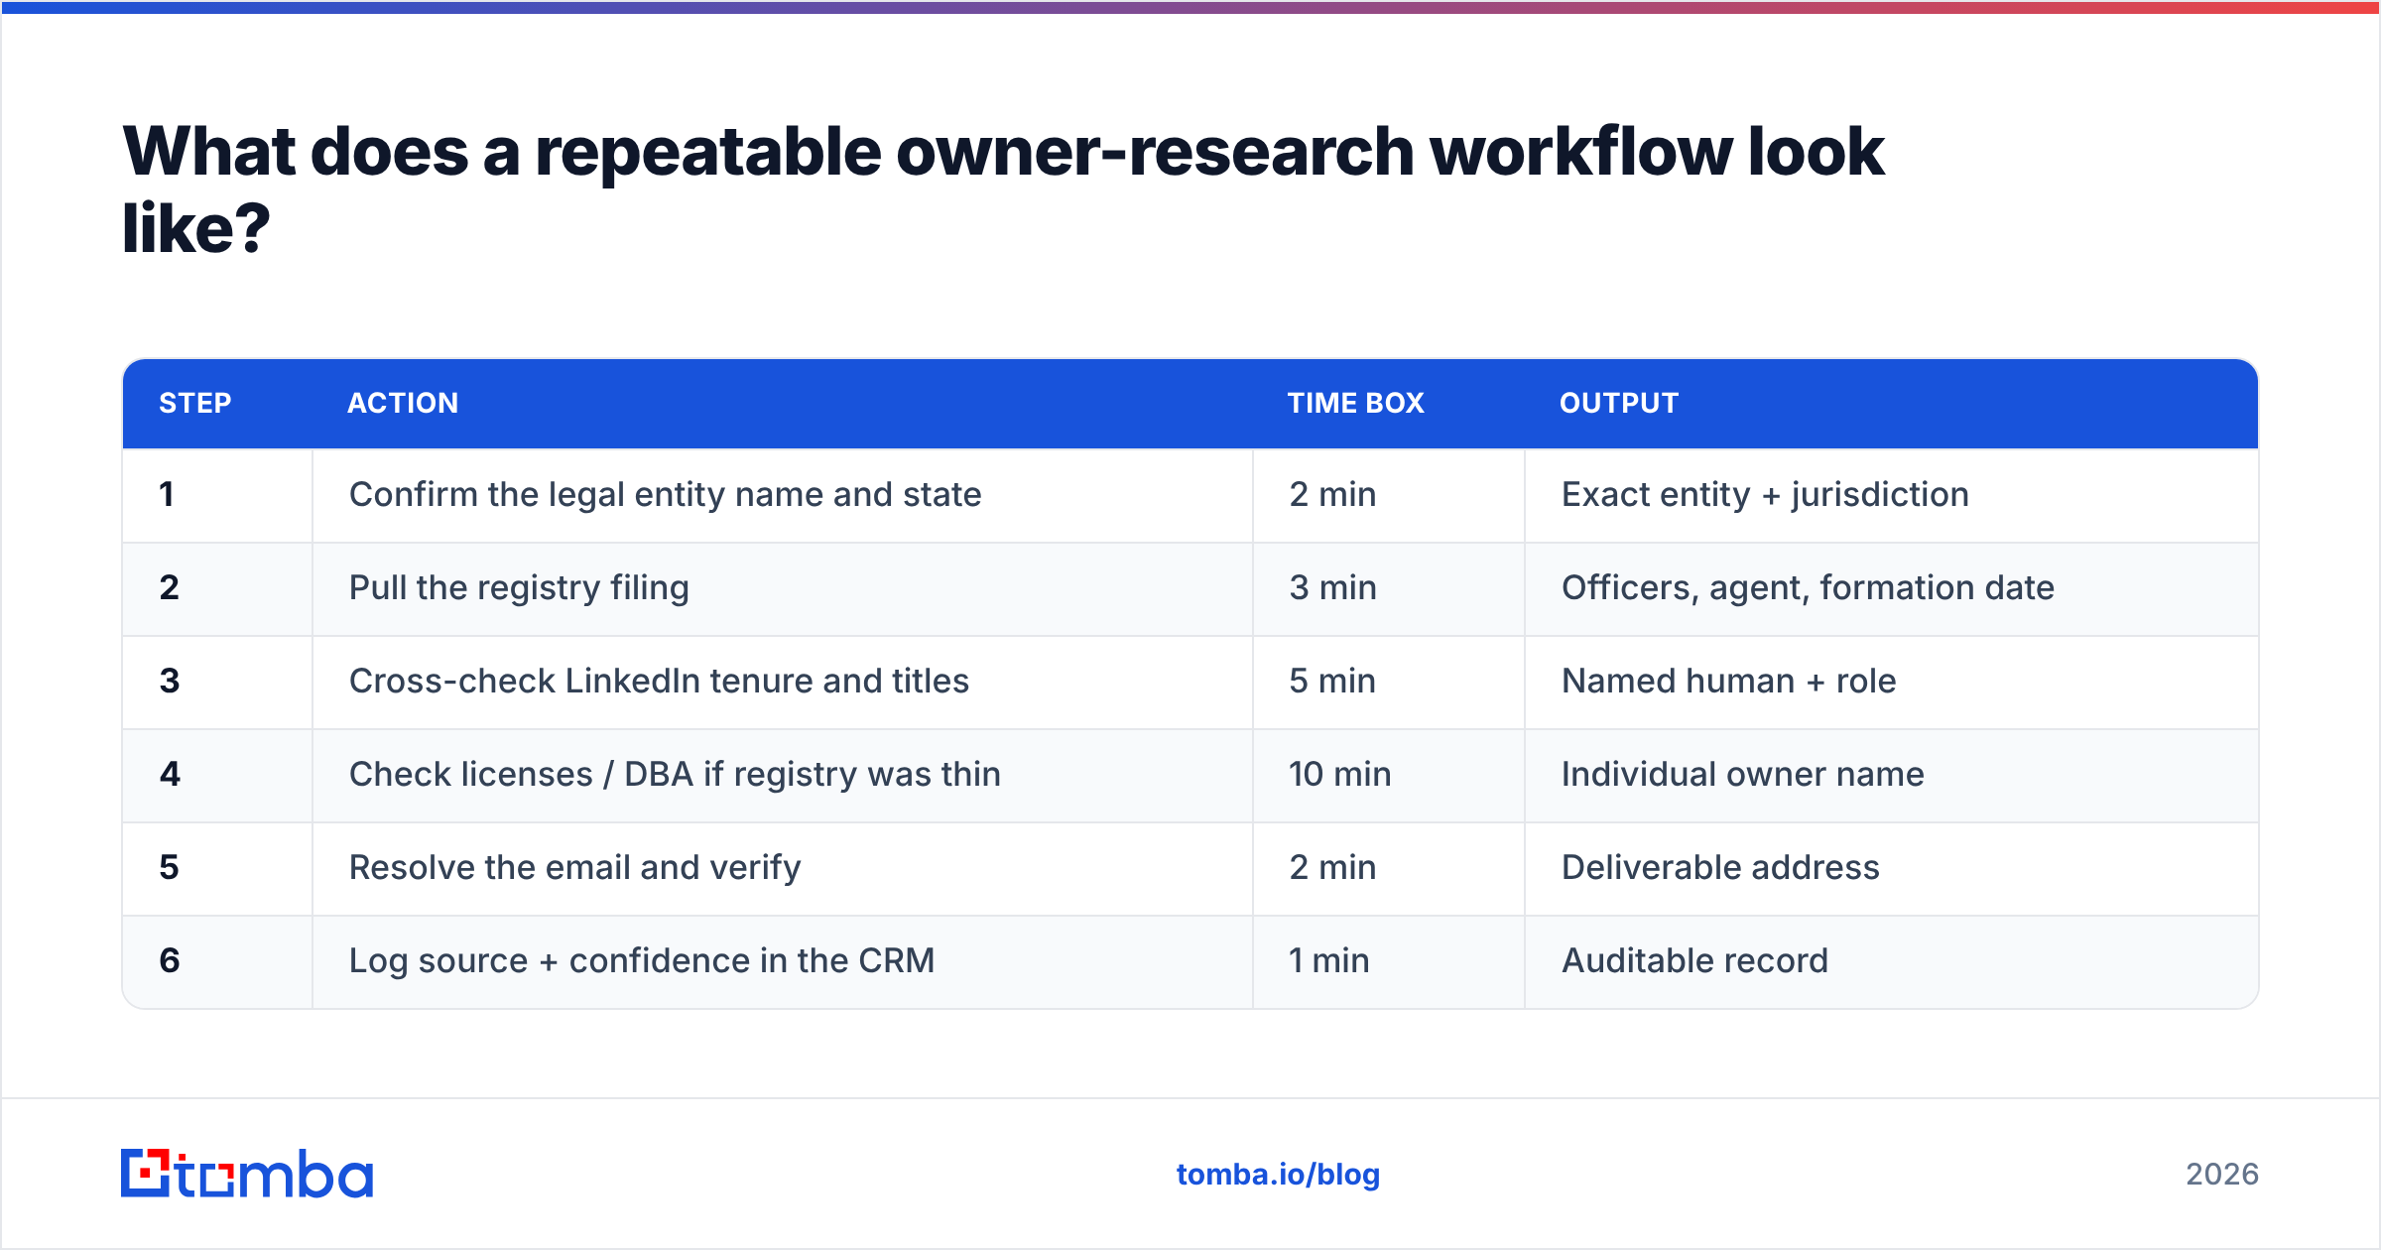Click 'Named human + role' output
This screenshot has height=1250, width=2381.
click(1728, 681)
